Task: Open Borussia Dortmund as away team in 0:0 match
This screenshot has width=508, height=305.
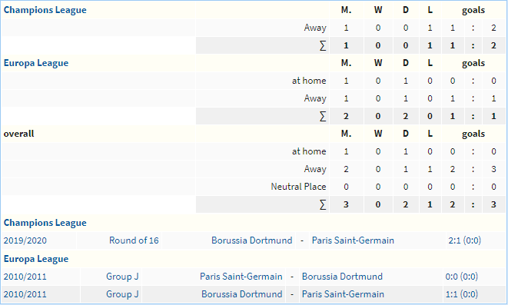Action: (x=342, y=277)
